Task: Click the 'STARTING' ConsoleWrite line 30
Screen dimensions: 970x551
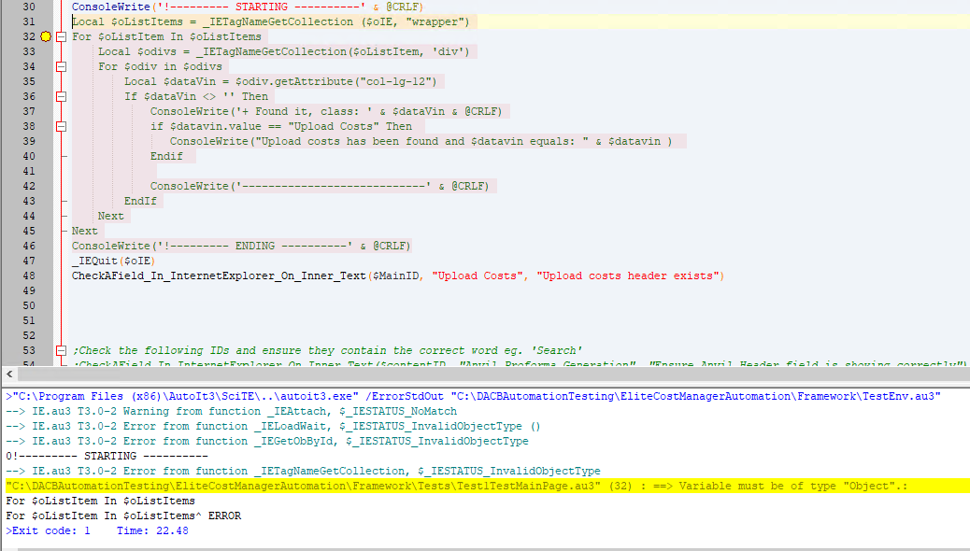Action: 248,7
